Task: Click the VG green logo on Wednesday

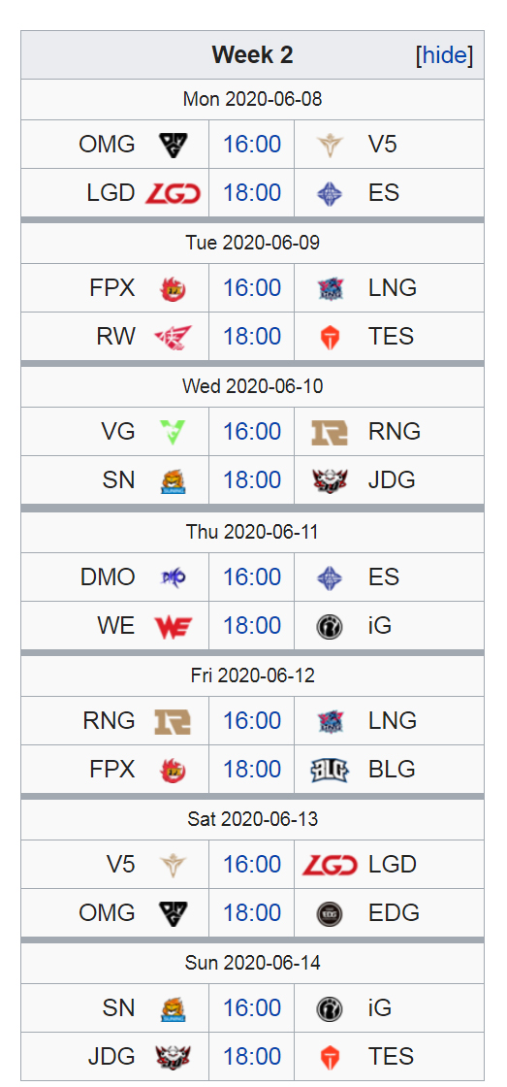Action: [x=172, y=431]
